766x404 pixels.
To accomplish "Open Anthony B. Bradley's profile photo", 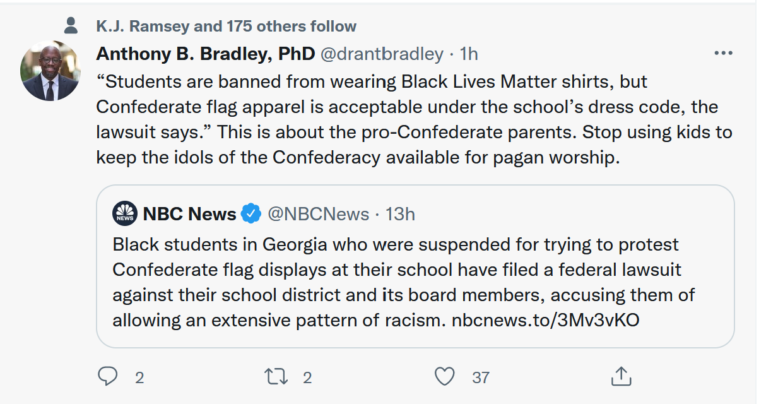I will tap(50, 71).
